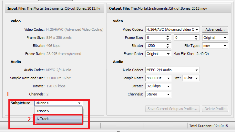Click the input '496 kbps' bitrate value
Image resolution: width=235 pixels, height=132 pixels.
click(x=53, y=46)
